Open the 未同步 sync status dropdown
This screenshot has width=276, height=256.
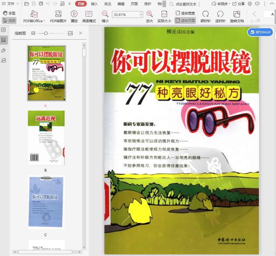pyautogui.click(x=221, y=4)
